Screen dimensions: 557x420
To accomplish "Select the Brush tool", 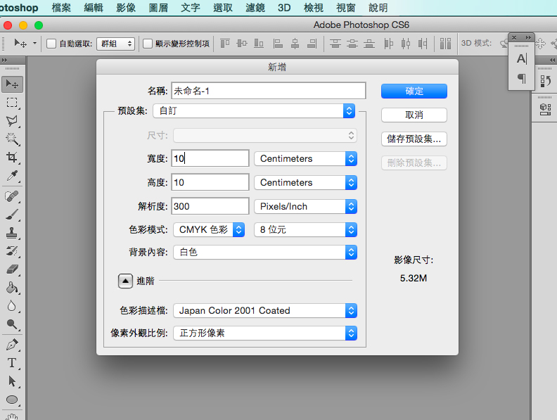I will (x=12, y=215).
